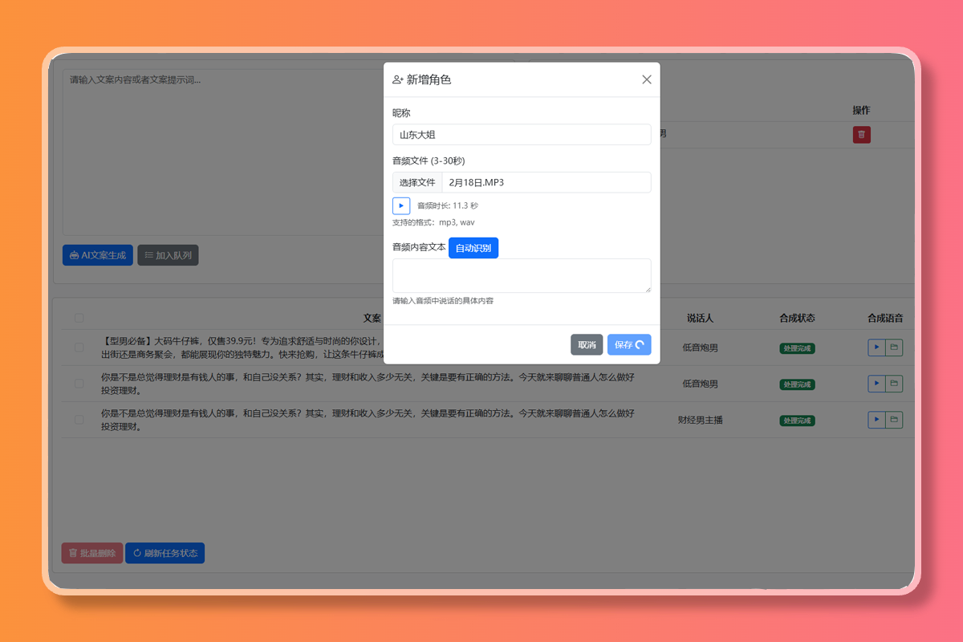Tick the checkbox for the third task row
Viewport: 963px width, 642px height.
pyautogui.click(x=79, y=420)
